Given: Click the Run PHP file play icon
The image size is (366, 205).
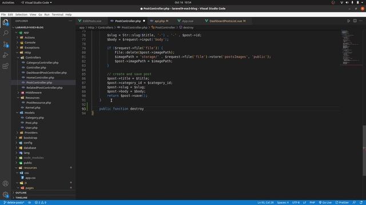Looking at the screenshot, I should pyautogui.click(x=348, y=21).
